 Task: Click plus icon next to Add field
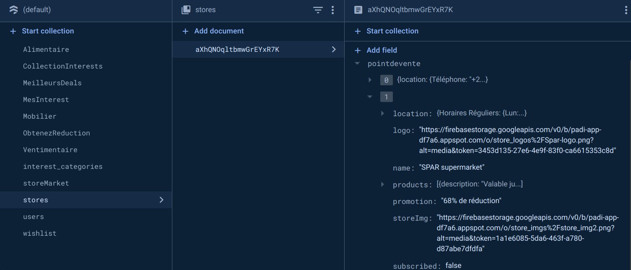point(358,50)
